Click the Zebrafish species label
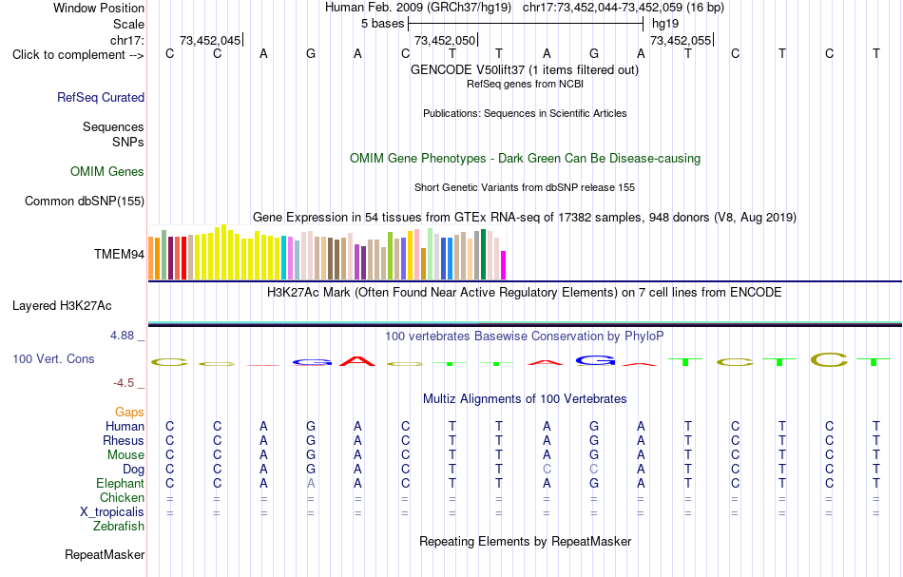Image resolution: width=903 pixels, height=577 pixels. coord(119,527)
